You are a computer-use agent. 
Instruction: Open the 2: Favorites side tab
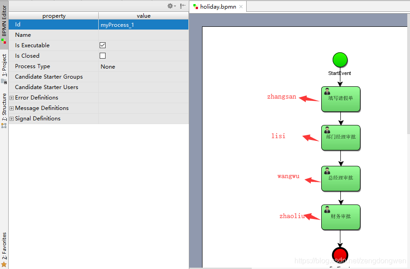[x=4, y=249]
